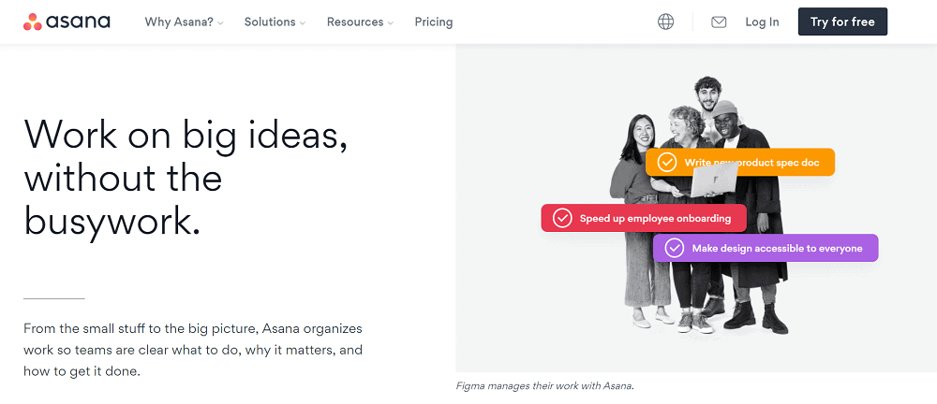Select the red Speed up employee onboarding card
Image resolution: width=937 pixels, height=404 pixels.
click(x=644, y=218)
